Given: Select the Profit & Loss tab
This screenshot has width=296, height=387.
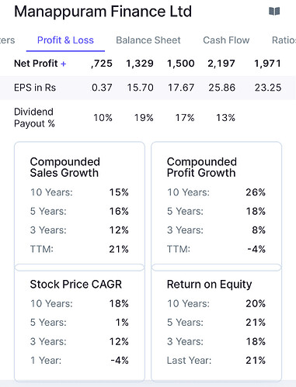Looking at the screenshot, I should [x=65, y=40].
